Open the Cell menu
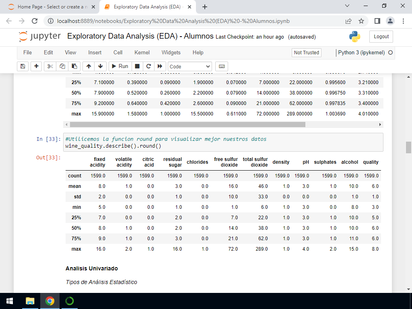This screenshot has width=412, height=309. [118, 53]
